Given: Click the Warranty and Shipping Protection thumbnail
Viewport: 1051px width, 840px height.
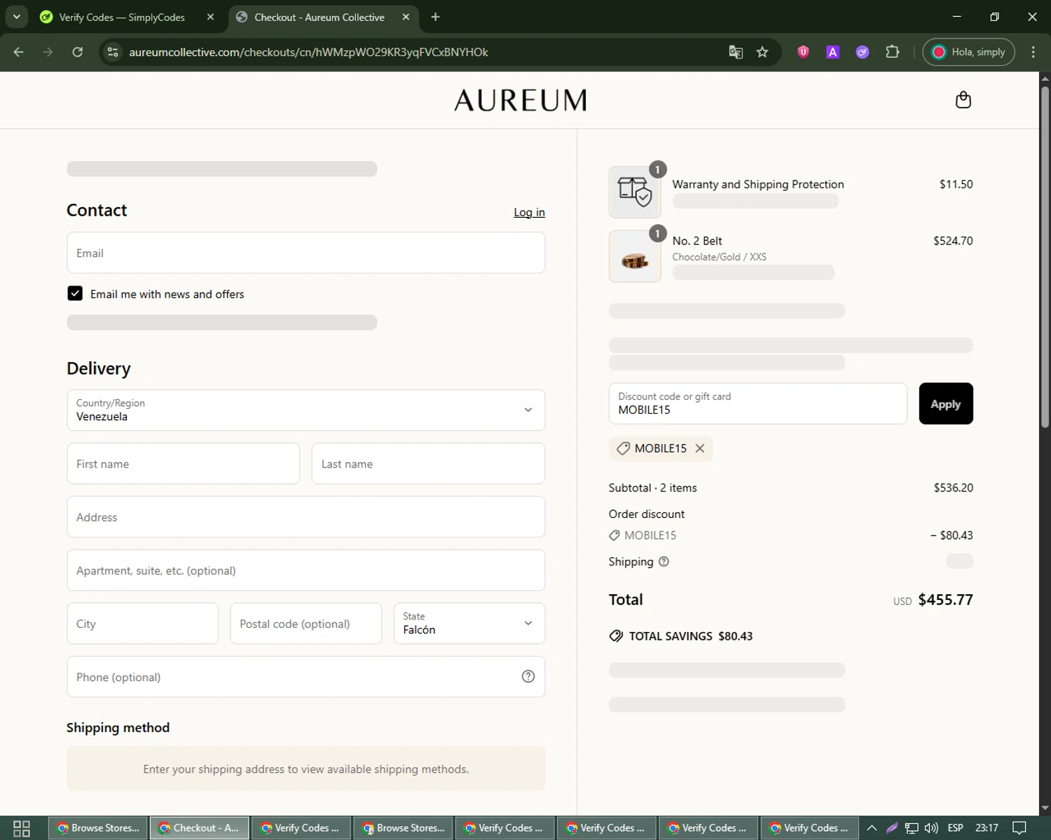Looking at the screenshot, I should [x=635, y=192].
